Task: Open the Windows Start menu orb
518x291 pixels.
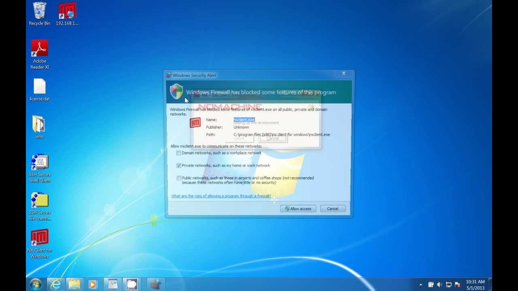Action: pos(36,284)
